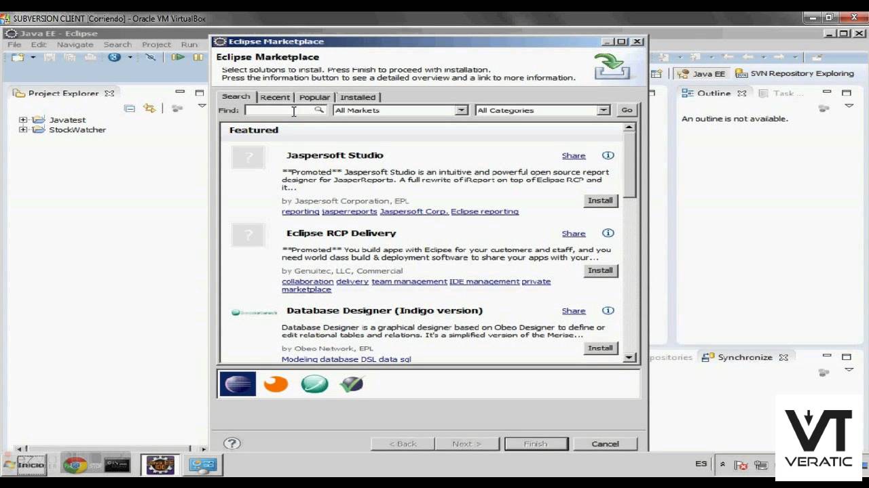Open the blue globe toolbar dropdown arrow
This screenshot has width=869, height=488.
coord(130,58)
